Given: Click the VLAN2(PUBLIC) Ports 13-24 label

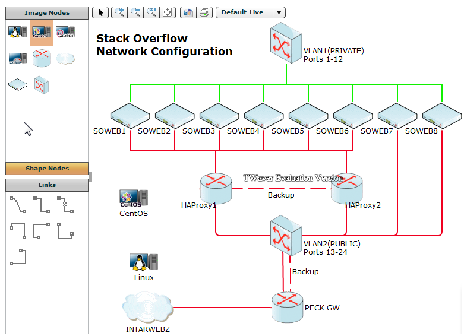Looking at the screenshot, I should (332, 248).
